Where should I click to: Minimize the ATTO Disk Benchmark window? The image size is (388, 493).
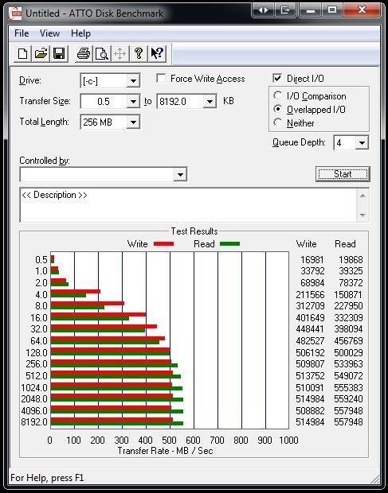point(311,10)
